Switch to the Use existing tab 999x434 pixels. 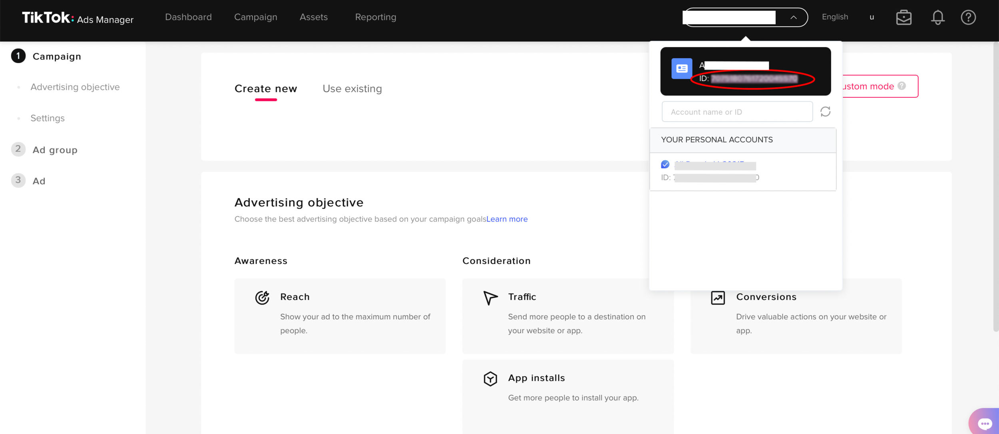tap(352, 89)
